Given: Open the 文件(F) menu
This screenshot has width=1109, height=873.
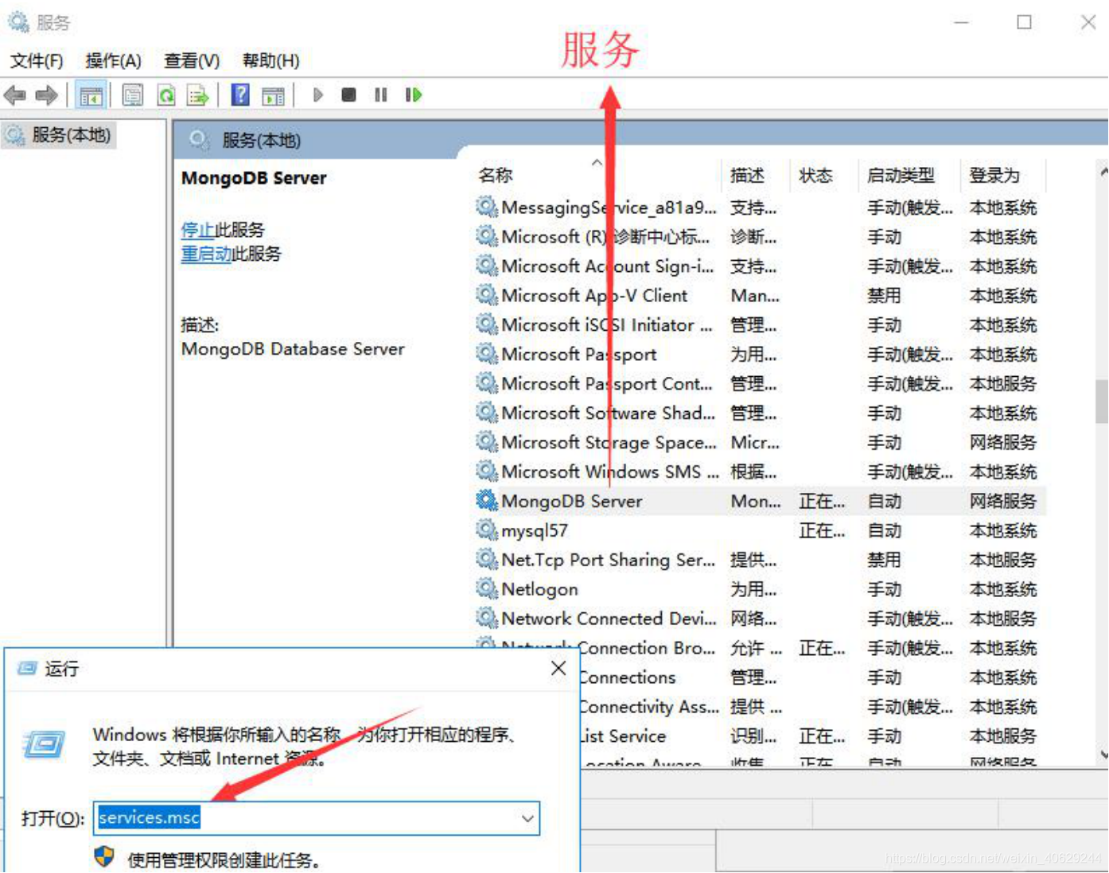Looking at the screenshot, I should [x=37, y=60].
